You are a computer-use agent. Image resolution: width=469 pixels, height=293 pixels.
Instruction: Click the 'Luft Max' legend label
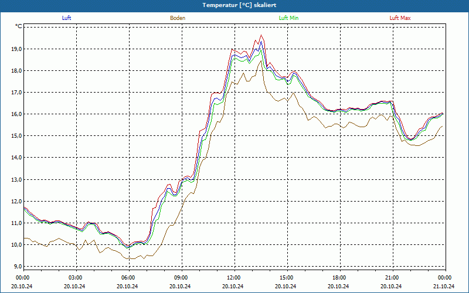point(400,18)
